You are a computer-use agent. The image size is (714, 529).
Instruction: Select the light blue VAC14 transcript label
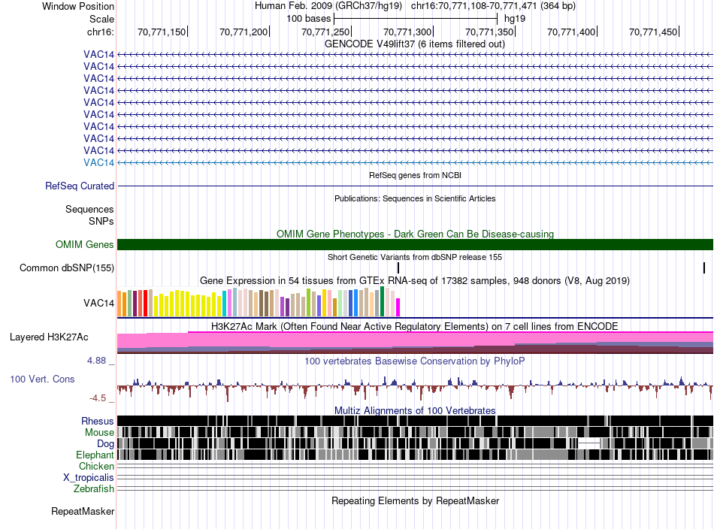point(98,162)
